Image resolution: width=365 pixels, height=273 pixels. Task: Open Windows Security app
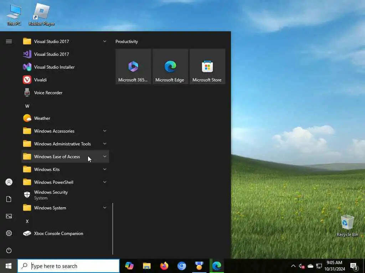point(65,195)
